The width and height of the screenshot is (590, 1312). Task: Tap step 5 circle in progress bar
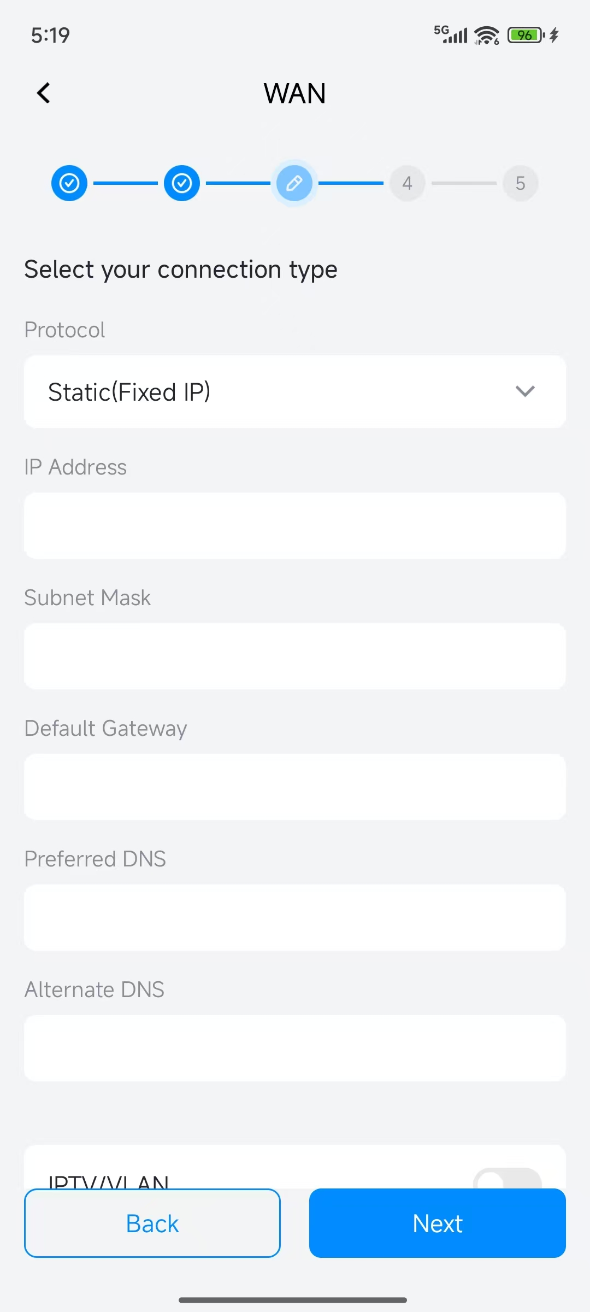[x=520, y=183]
